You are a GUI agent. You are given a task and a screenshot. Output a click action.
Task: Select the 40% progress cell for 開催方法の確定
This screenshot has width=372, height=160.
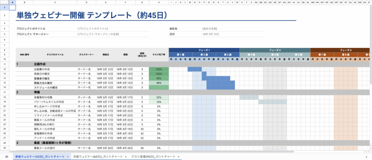point(159,83)
